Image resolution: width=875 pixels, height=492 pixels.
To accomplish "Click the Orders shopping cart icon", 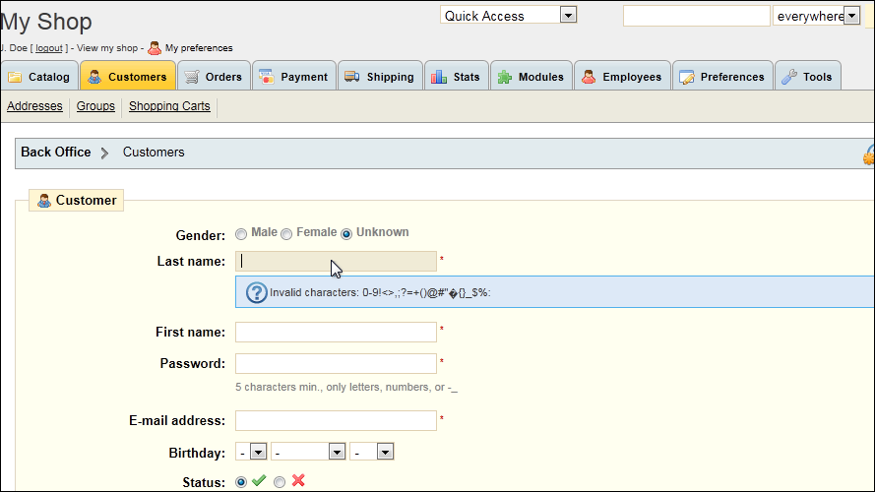I will [191, 77].
